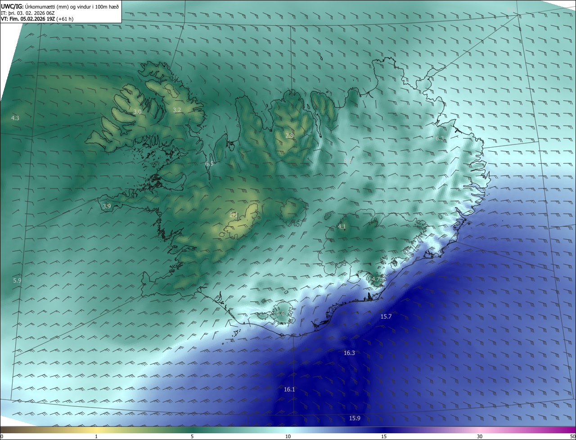The width and height of the screenshot is (576, 440).
Task: Click the 4.7 value near the southeast coast
Action: click(x=376, y=279)
